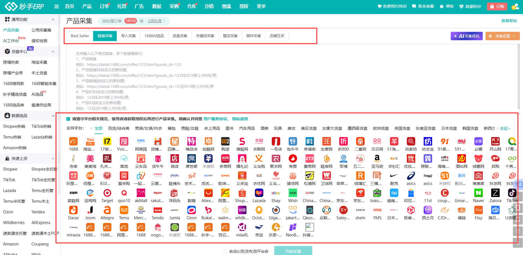Select the shein platform icon
523x255 pixels.
[360, 210]
